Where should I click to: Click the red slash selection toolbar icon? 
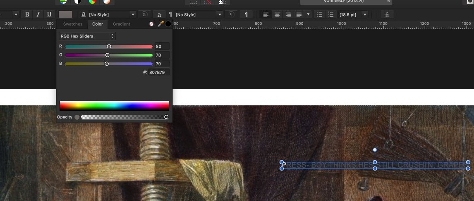click(207, 2)
